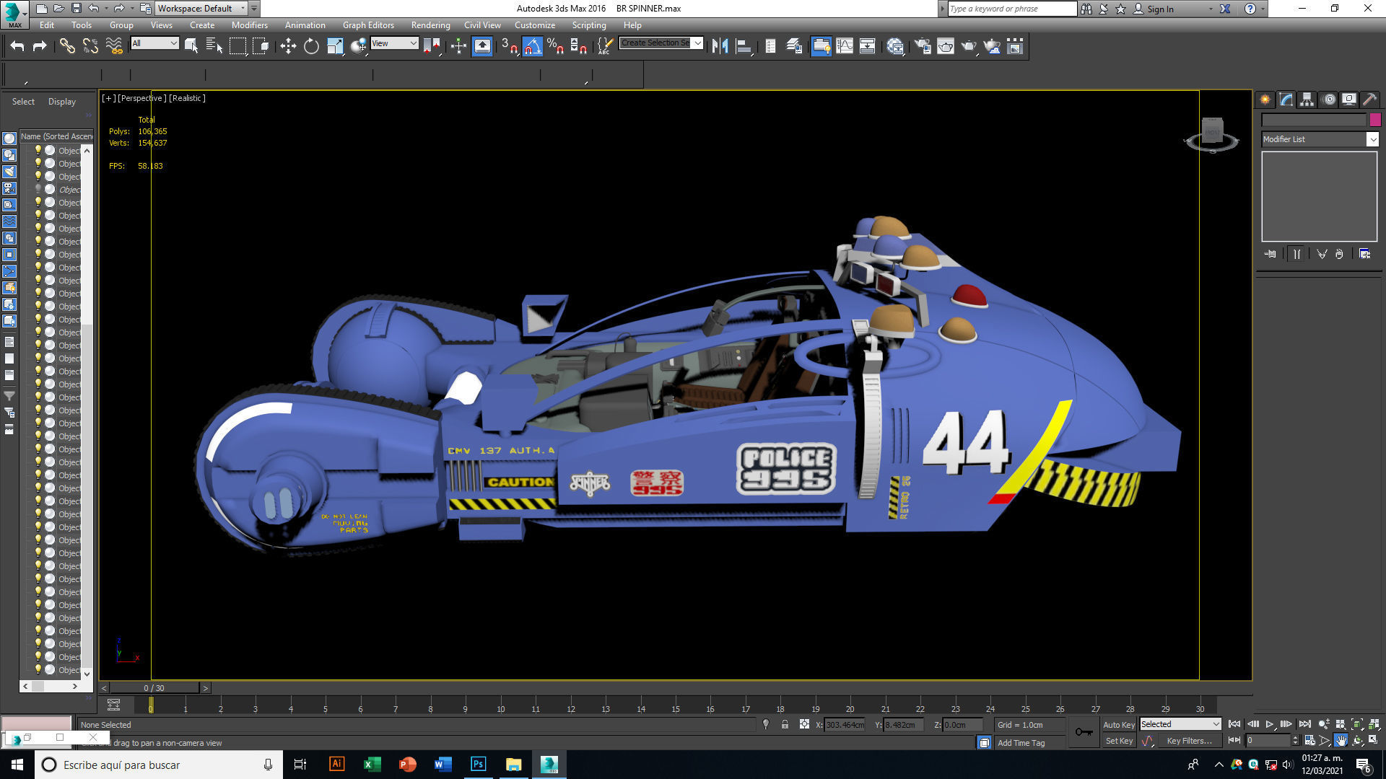Click in the keyword search field

pyautogui.click(x=1012, y=9)
